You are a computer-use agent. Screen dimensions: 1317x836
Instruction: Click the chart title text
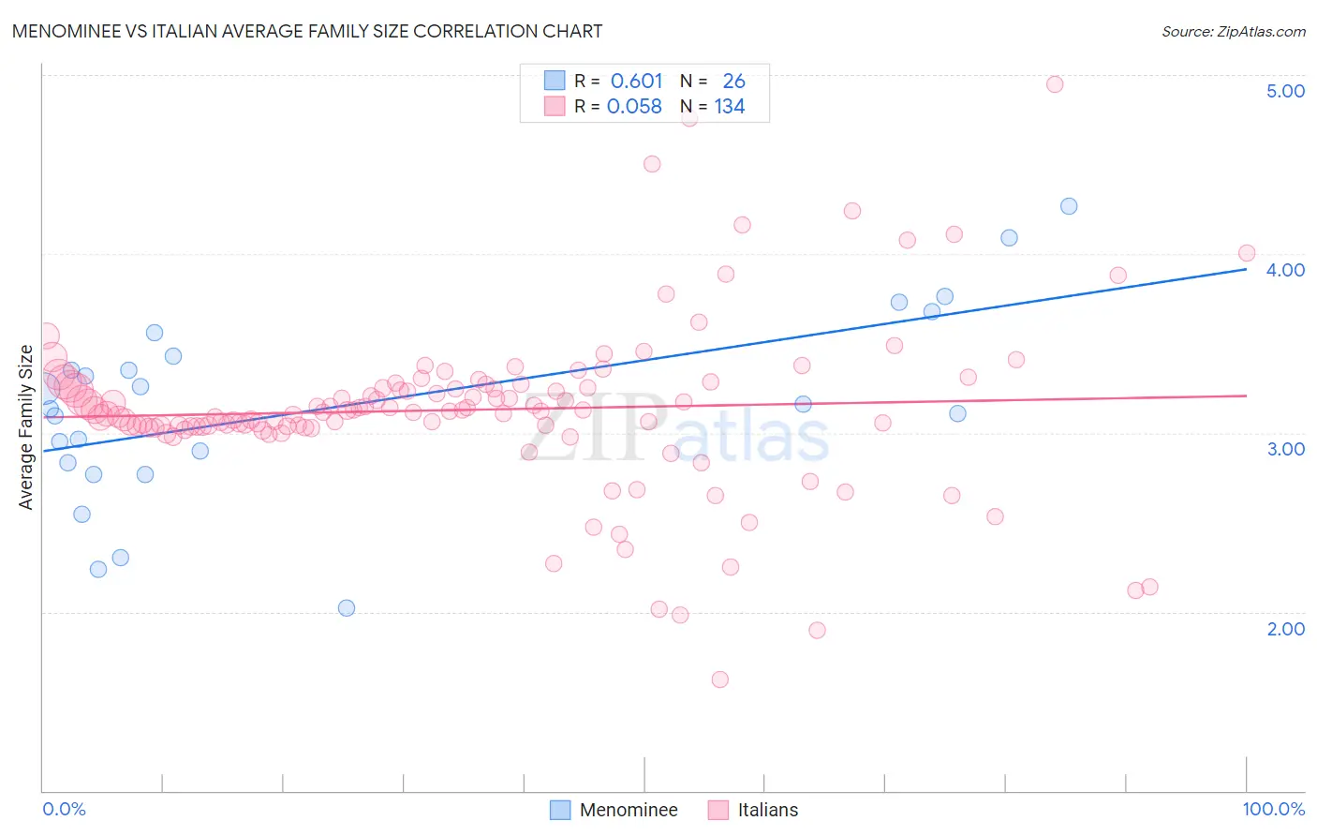pos(307,31)
